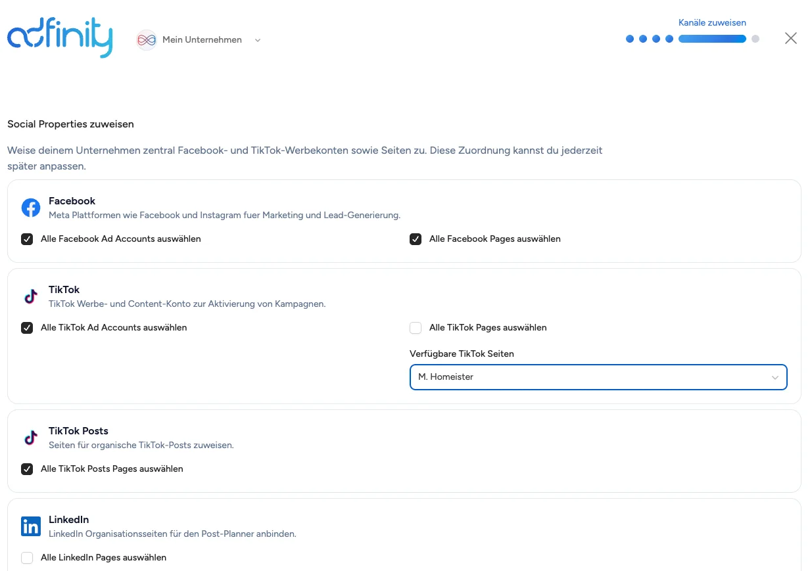Click the Meta Plattformen description text
The width and height of the screenshot is (812, 571).
click(x=224, y=215)
